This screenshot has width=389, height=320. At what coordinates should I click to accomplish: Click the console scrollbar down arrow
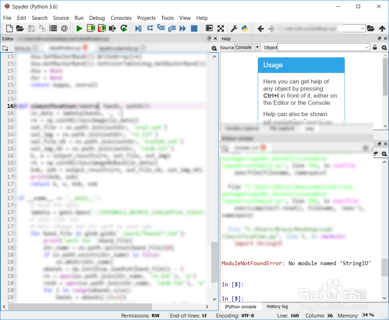(x=385, y=298)
